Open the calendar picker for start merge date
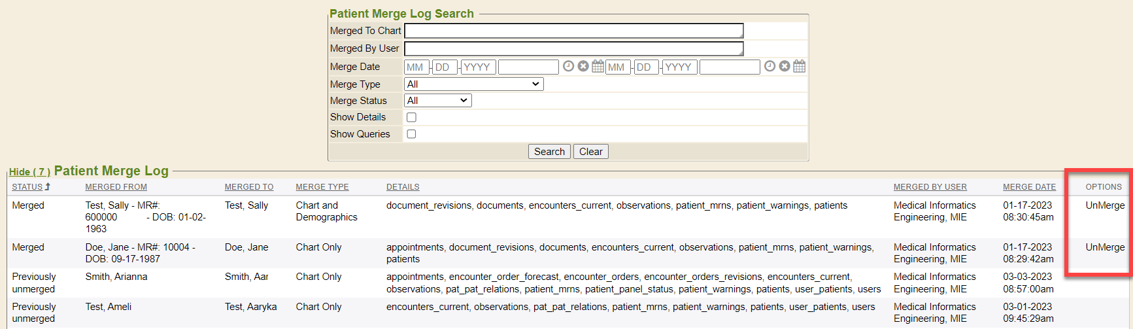This screenshot has width=1133, height=329. click(598, 66)
